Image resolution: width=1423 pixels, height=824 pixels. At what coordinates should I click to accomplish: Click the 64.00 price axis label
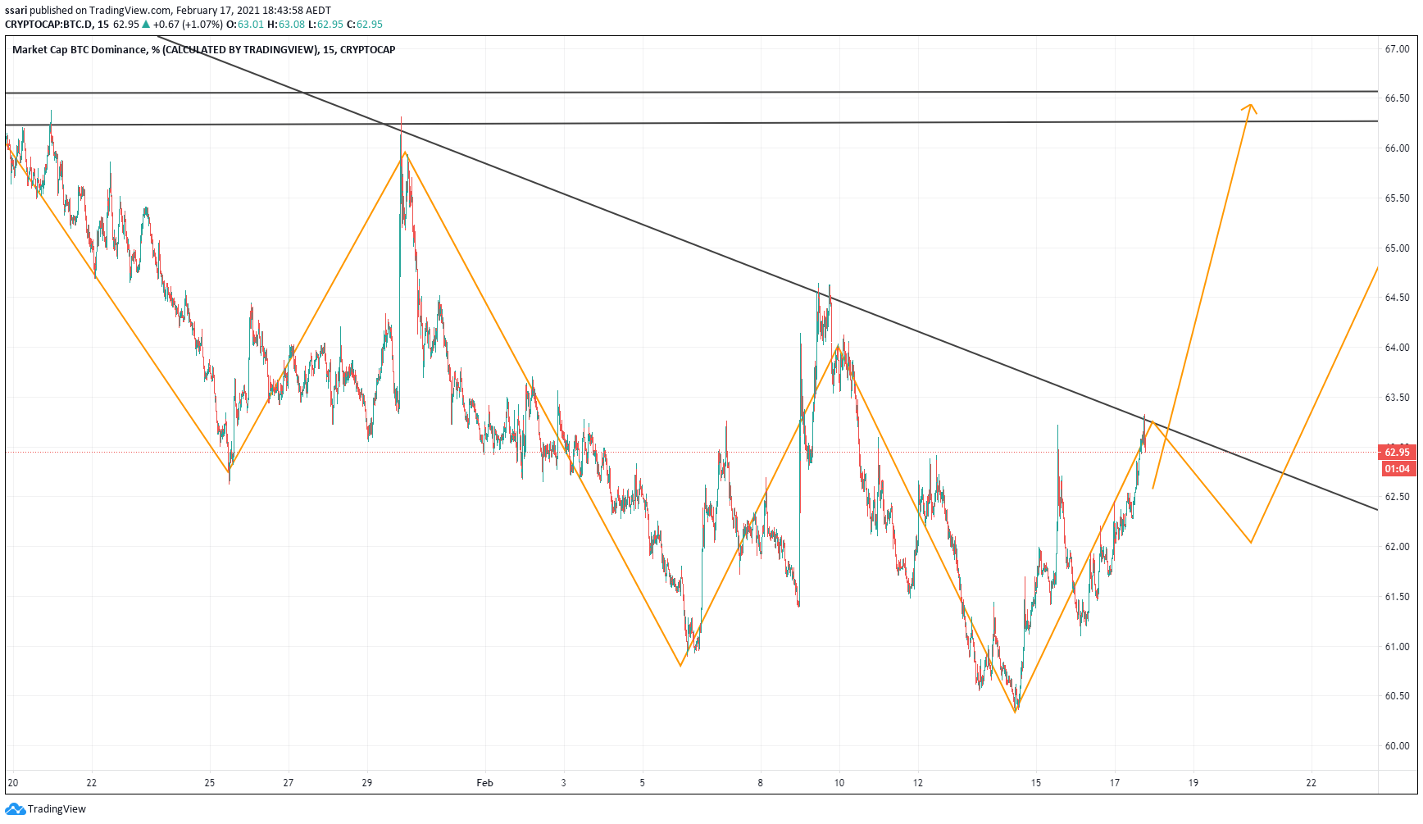point(1397,348)
